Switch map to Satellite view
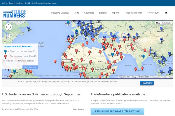Image resolution: width=175 pixels, height=116 pixels. coord(166,23)
